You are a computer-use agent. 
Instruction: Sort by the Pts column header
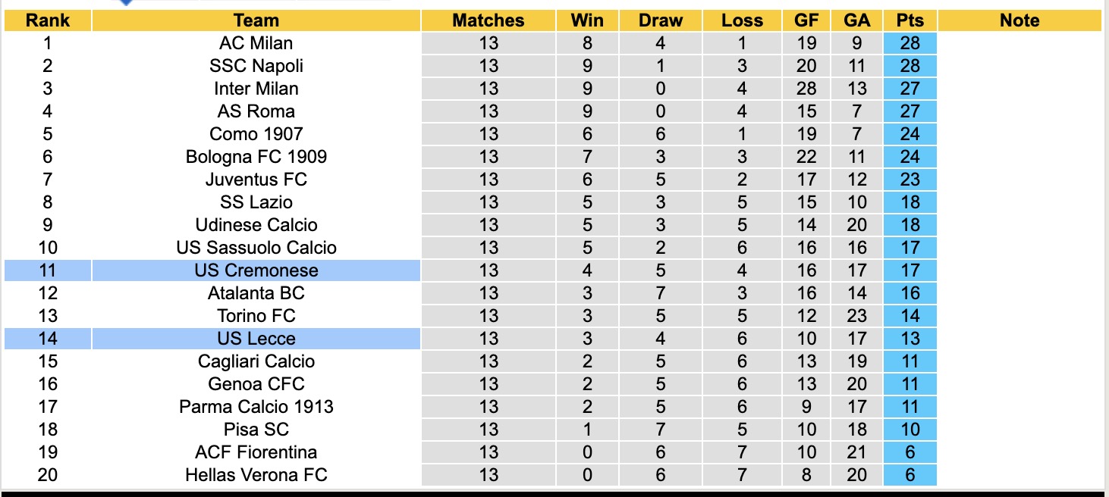tap(910, 20)
